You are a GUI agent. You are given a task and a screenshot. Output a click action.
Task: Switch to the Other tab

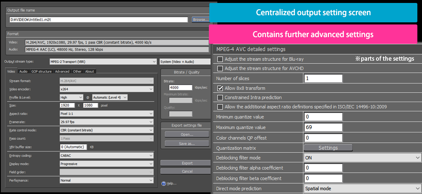click(x=77, y=71)
